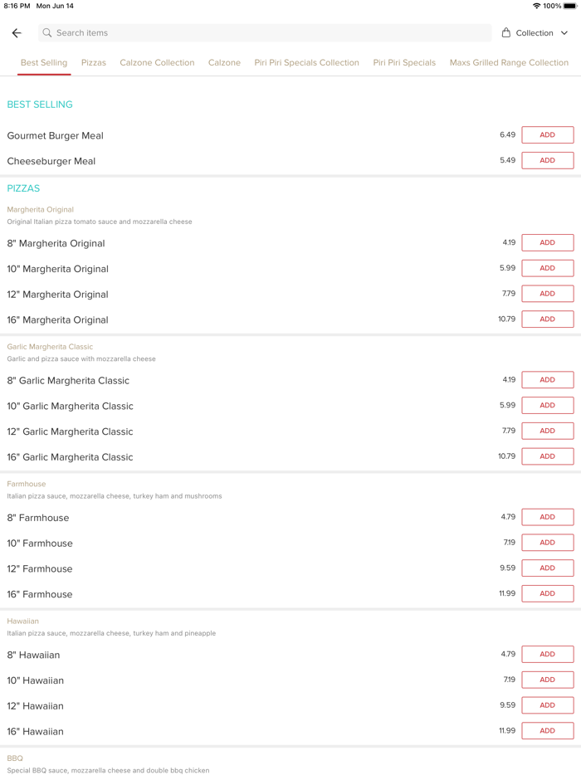Go to Maxs Grilled Range Collection tab
581x775 pixels.
[x=509, y=63]
